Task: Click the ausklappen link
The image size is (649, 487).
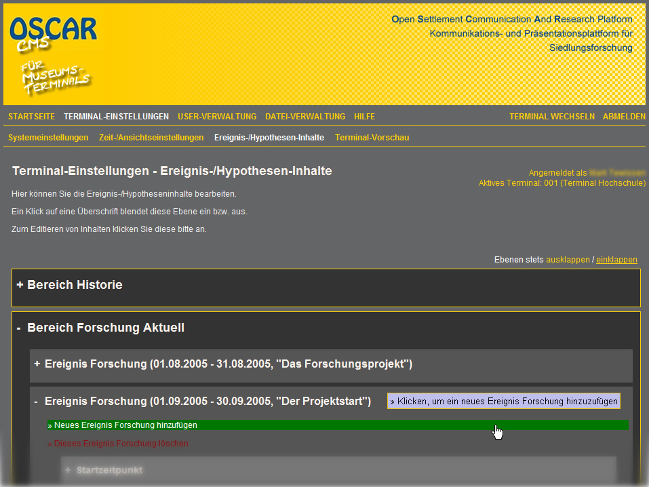Action: point(568,260)
